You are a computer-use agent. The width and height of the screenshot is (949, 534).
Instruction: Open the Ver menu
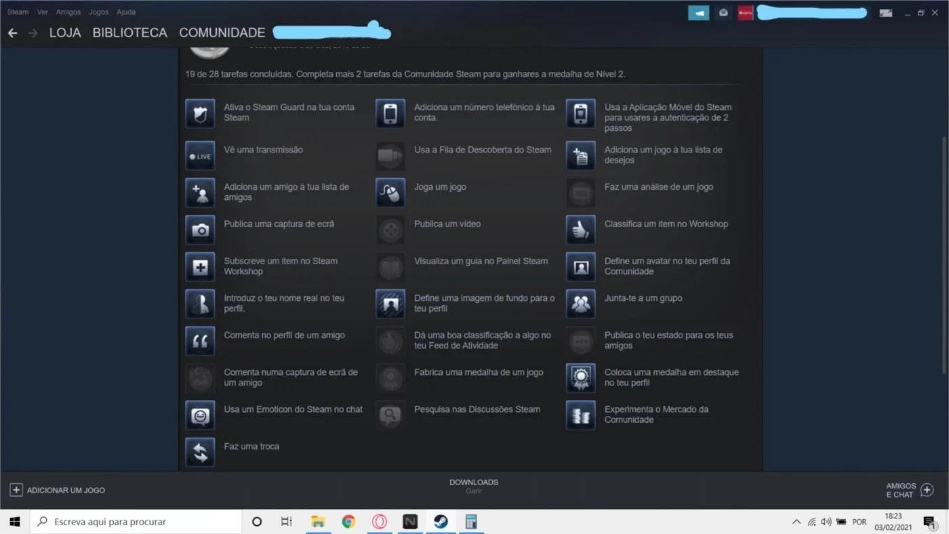tap(43, 12)
